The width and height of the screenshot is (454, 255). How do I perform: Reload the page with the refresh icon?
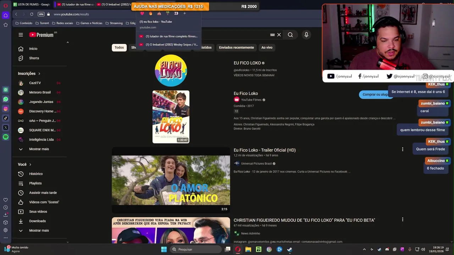[x=32, y=14]
